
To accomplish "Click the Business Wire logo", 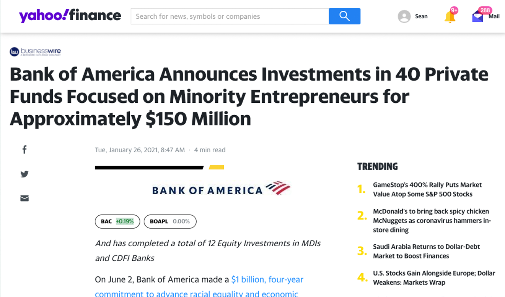I will (35, 52).
